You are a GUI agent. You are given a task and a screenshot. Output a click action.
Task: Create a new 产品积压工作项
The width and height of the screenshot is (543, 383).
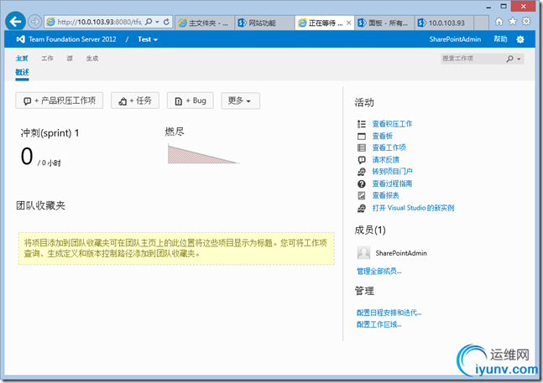(60, 101)
